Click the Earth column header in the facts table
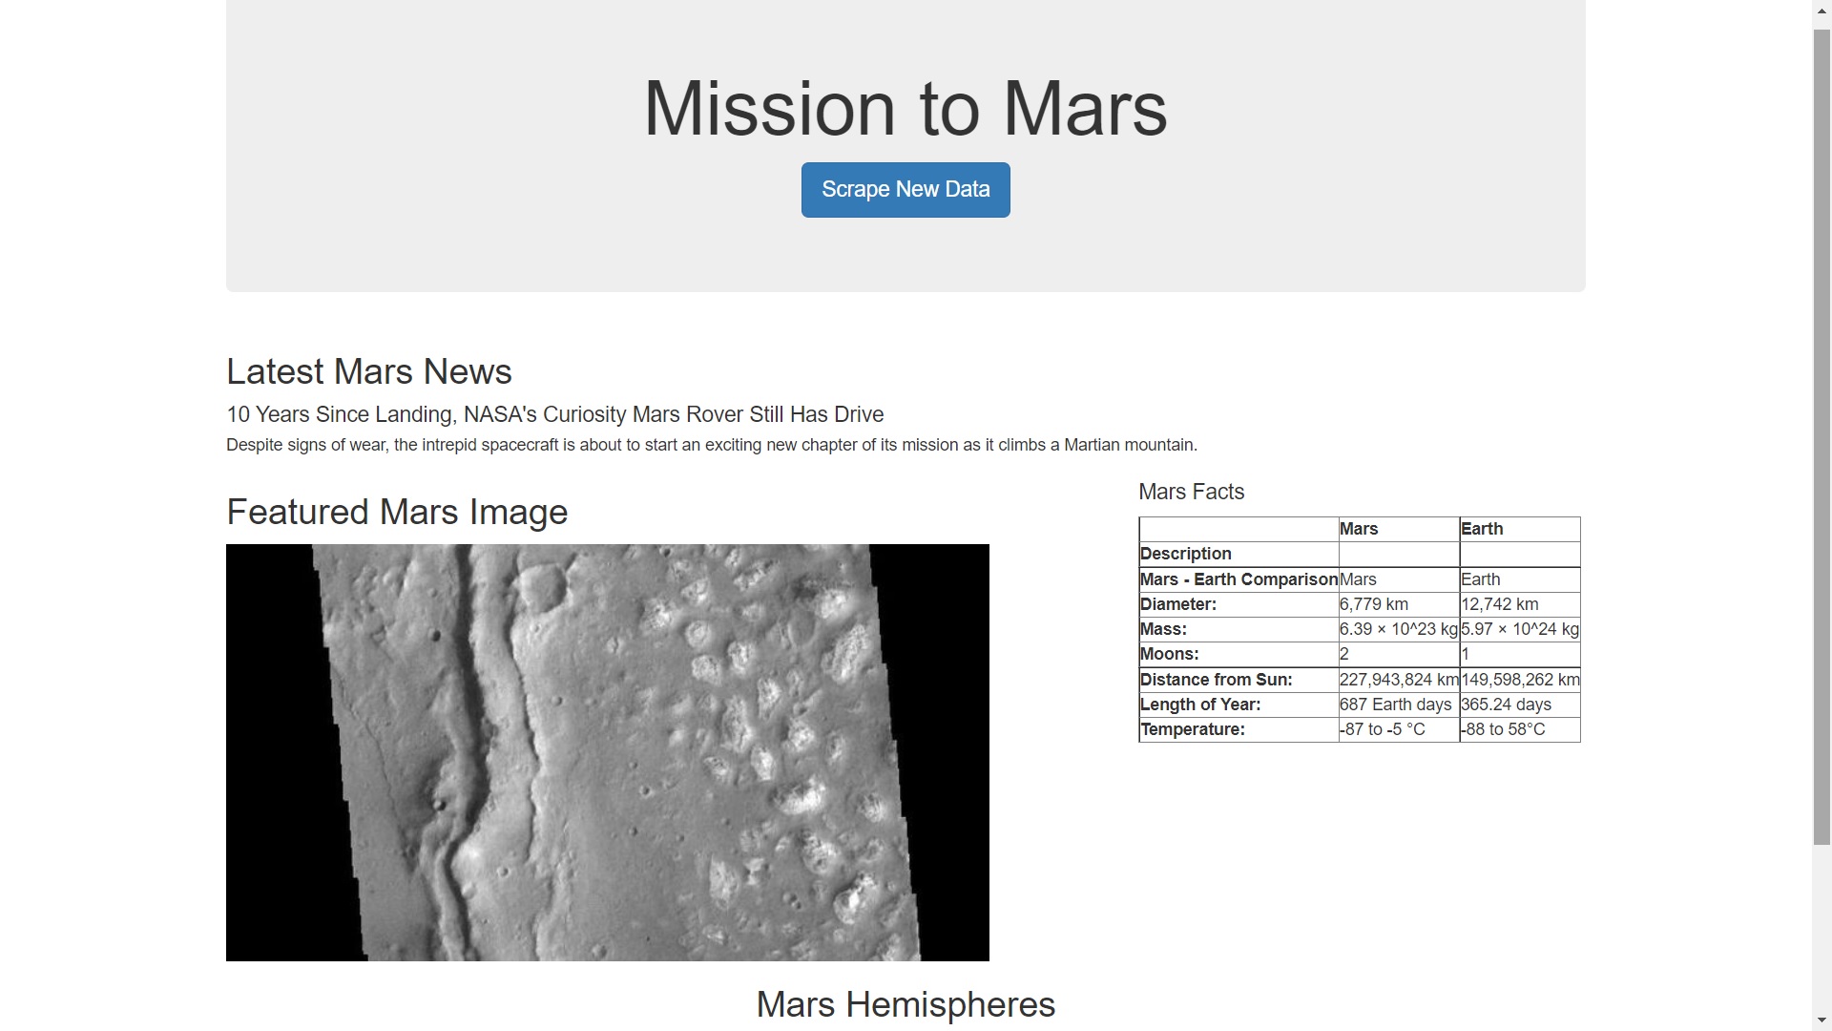Viewport: 1832px width, 1031px height. (x=1481, y=529)
